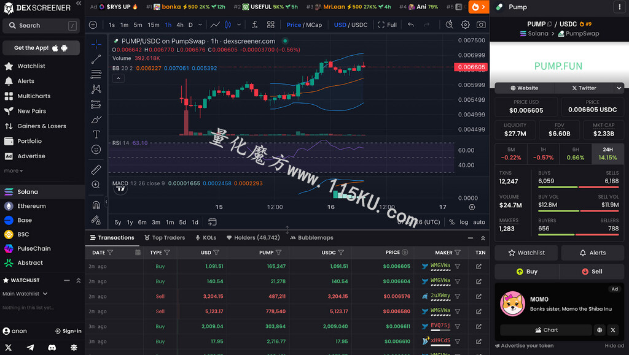This screenshot has height=355, width=629.
Task: Switch chart to MCap view
Action: click(314, 25)
